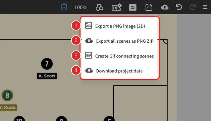The image size is (211, 121).
Task: Toggle the 2D view mode button
Action: tap(133, 7)
